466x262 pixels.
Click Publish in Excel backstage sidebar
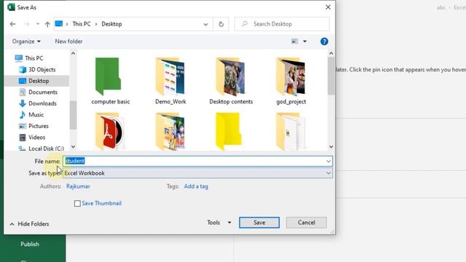[x=30, y=244]
